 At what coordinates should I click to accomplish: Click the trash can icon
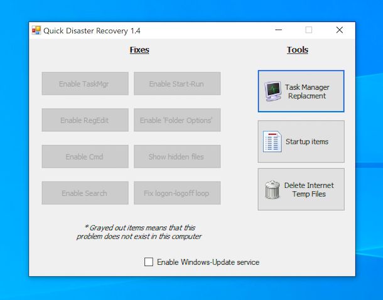click(272, 190)
